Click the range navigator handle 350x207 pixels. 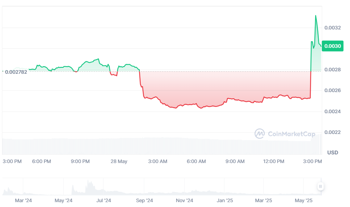point(320,186)
